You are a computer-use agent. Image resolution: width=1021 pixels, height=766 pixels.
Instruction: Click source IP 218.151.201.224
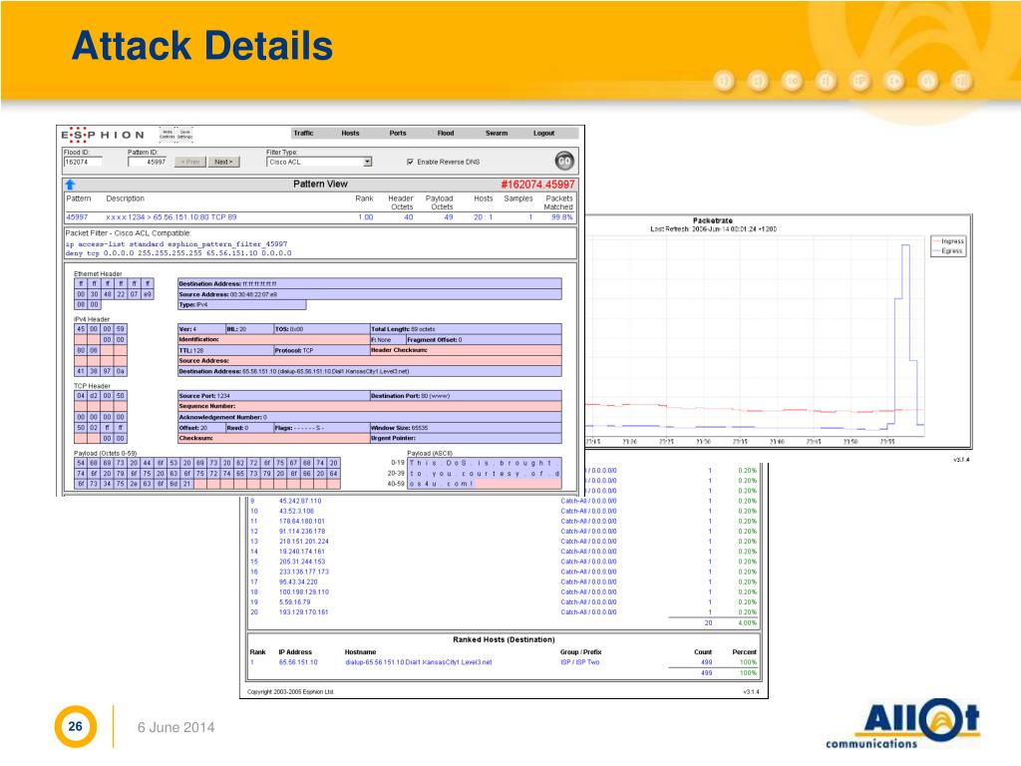coord(303,542)
